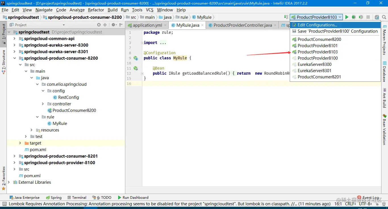
Task: Select EurekaServer8301 run configuration
Action: (335, 71)
